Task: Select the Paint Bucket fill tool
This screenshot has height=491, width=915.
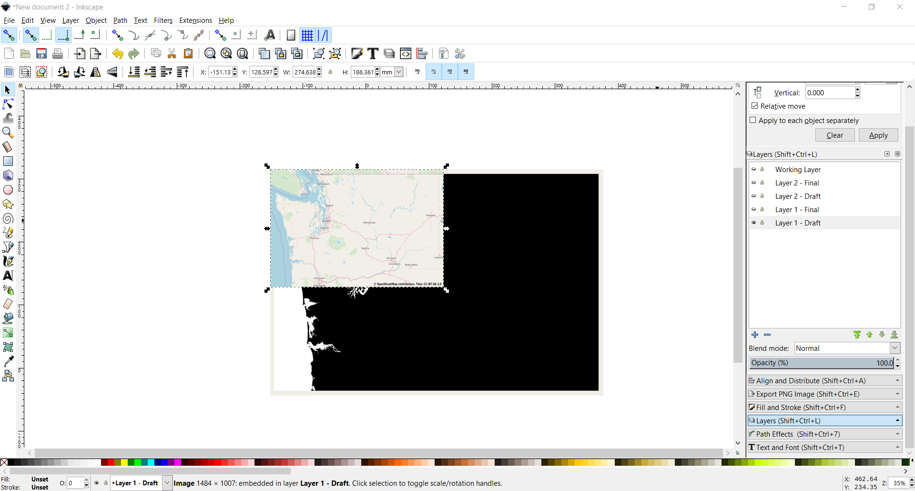Action: (8, 318)
